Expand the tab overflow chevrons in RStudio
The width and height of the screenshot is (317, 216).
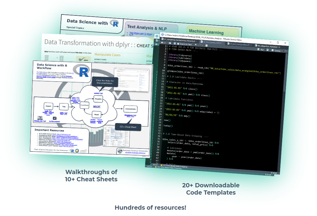coord(279,47)
